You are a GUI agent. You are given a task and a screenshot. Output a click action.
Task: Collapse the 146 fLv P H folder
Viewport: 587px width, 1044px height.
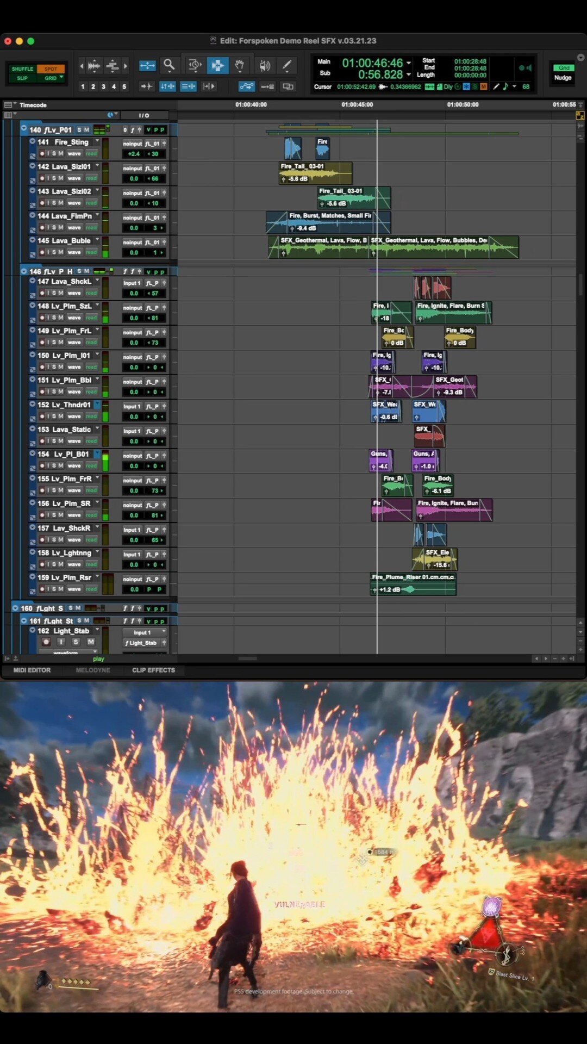24,271
